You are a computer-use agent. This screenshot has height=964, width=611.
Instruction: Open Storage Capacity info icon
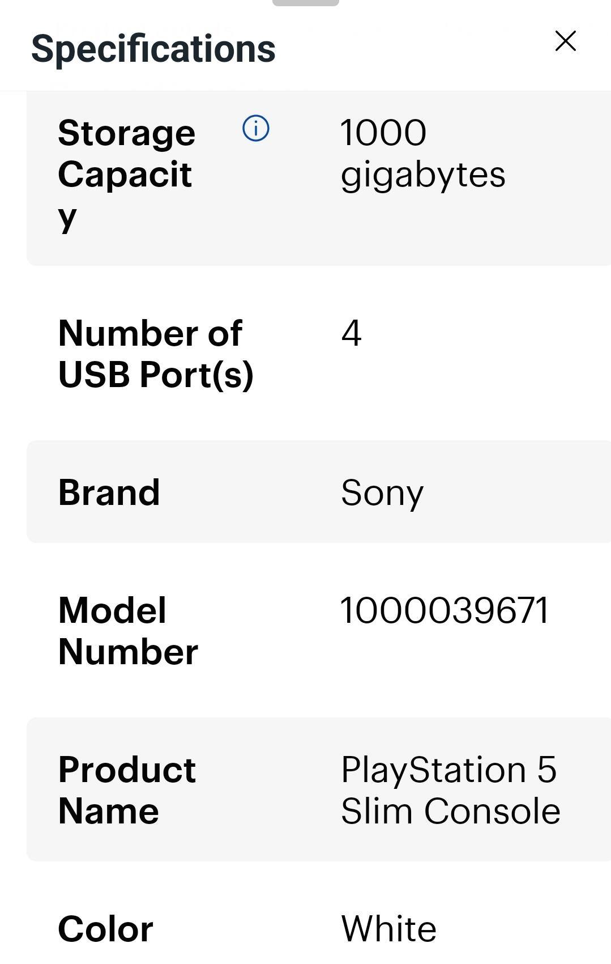(x=256, y=129)
